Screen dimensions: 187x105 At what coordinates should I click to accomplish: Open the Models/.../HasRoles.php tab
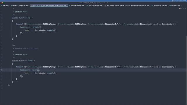pyautogui.click(x=20, y=6)
